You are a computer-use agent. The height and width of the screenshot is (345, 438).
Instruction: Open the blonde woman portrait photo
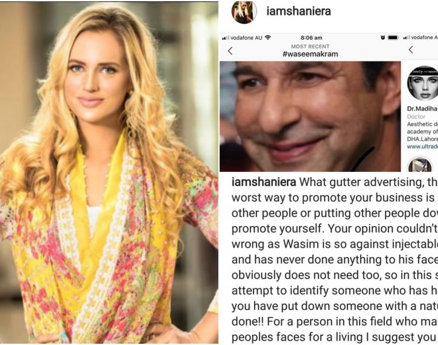(x=109, y=172)
